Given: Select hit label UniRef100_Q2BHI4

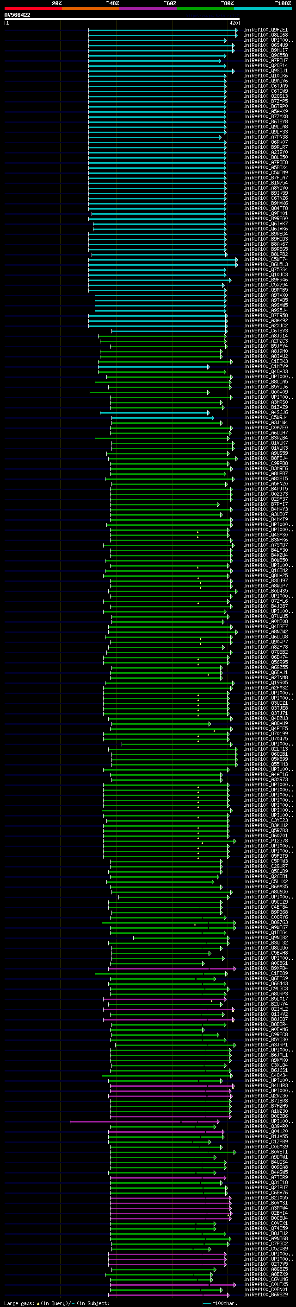Looking at the screenshot, I should pyautogui.click(x=265, y=1212).
